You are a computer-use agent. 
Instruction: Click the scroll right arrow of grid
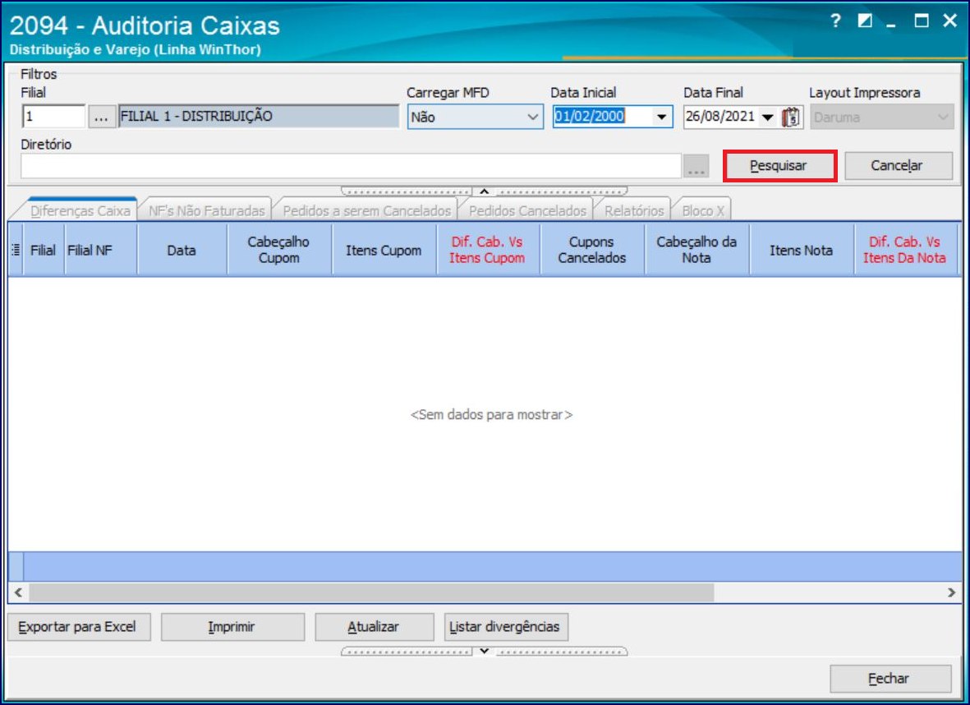951,592
